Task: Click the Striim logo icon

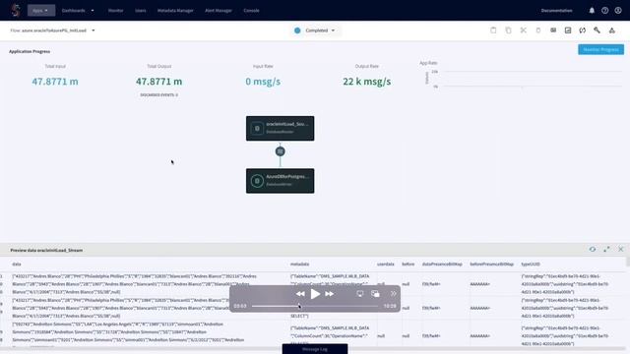Action: (16, 11)
